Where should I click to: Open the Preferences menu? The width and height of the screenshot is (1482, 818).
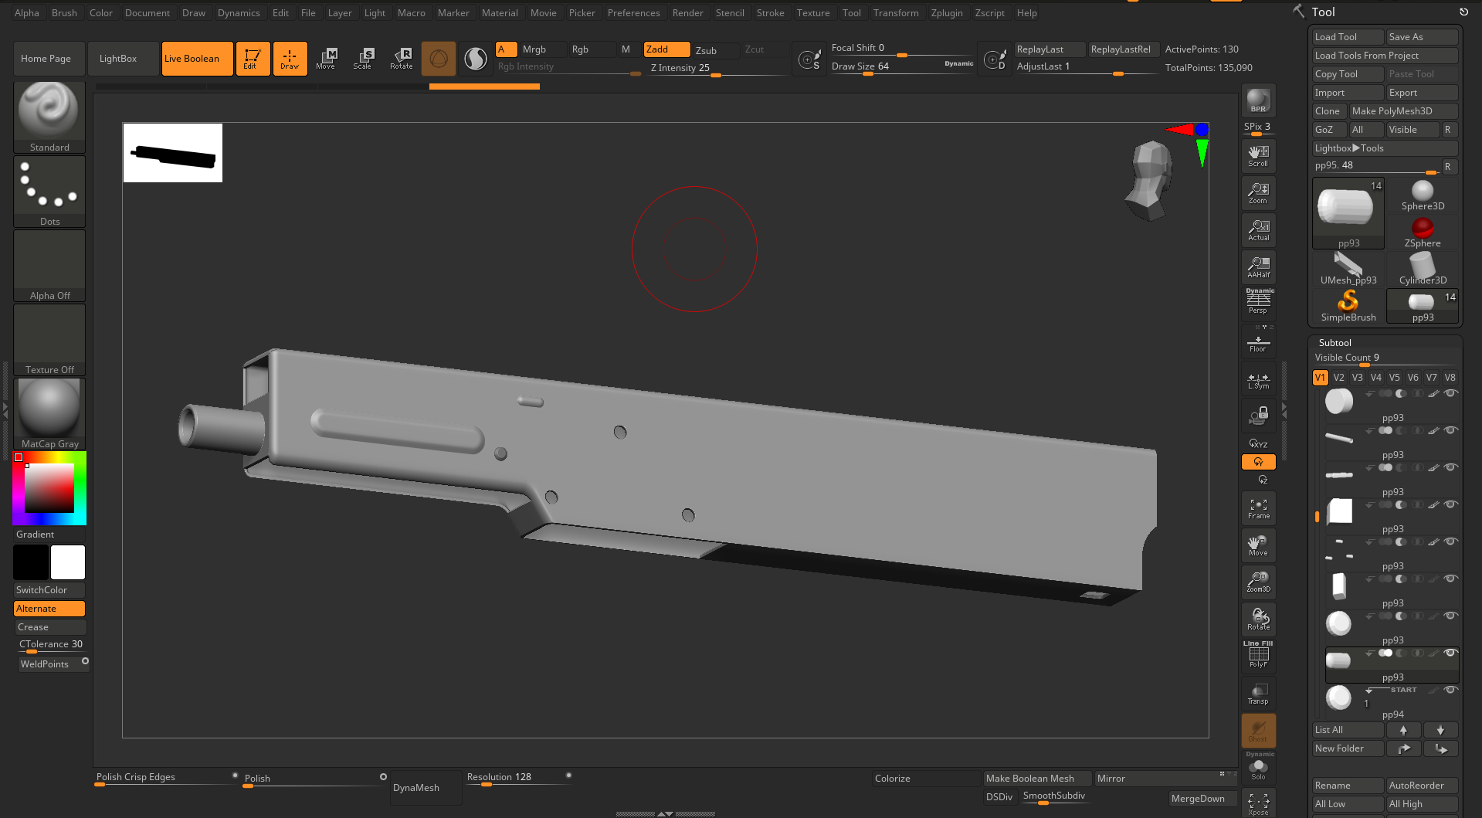tap(633, 12)
